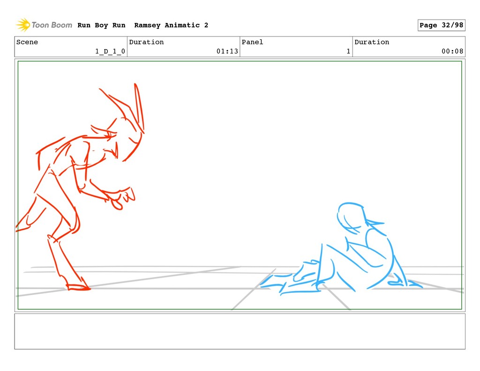Click the 'Page 32/98' box
This screenshot has width=480, height=371.
pyautogui.click(x=442, y=25)
